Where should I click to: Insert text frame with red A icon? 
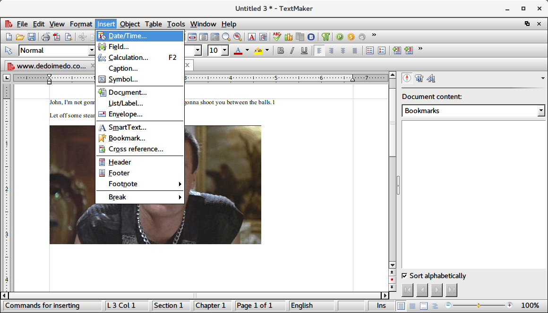[x=251, y=37]
